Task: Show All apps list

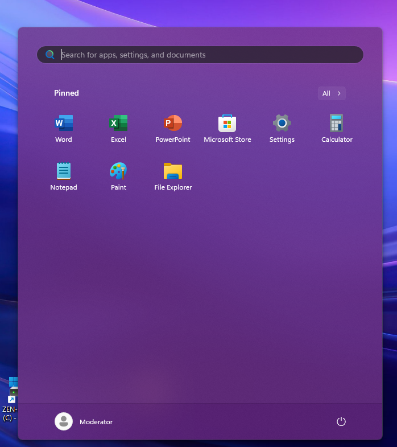Action: point(332,93)
